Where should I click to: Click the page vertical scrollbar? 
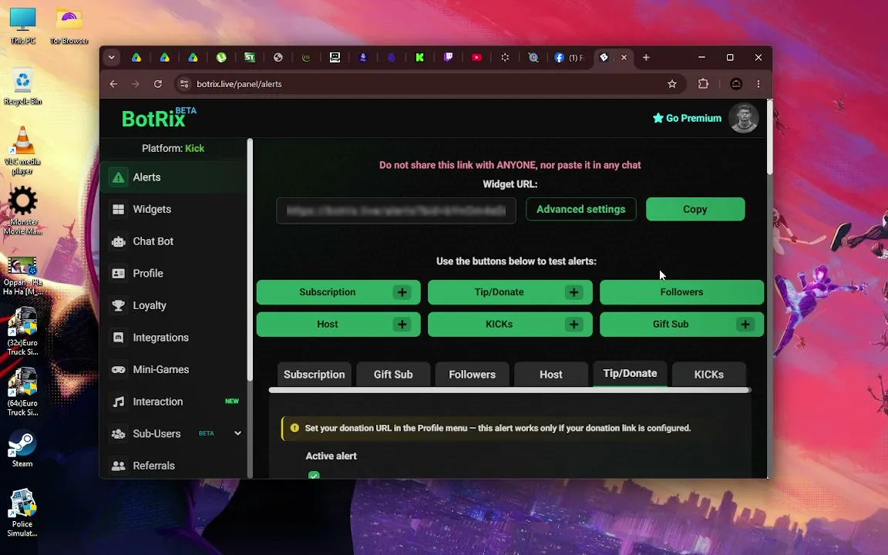(769, 138)
